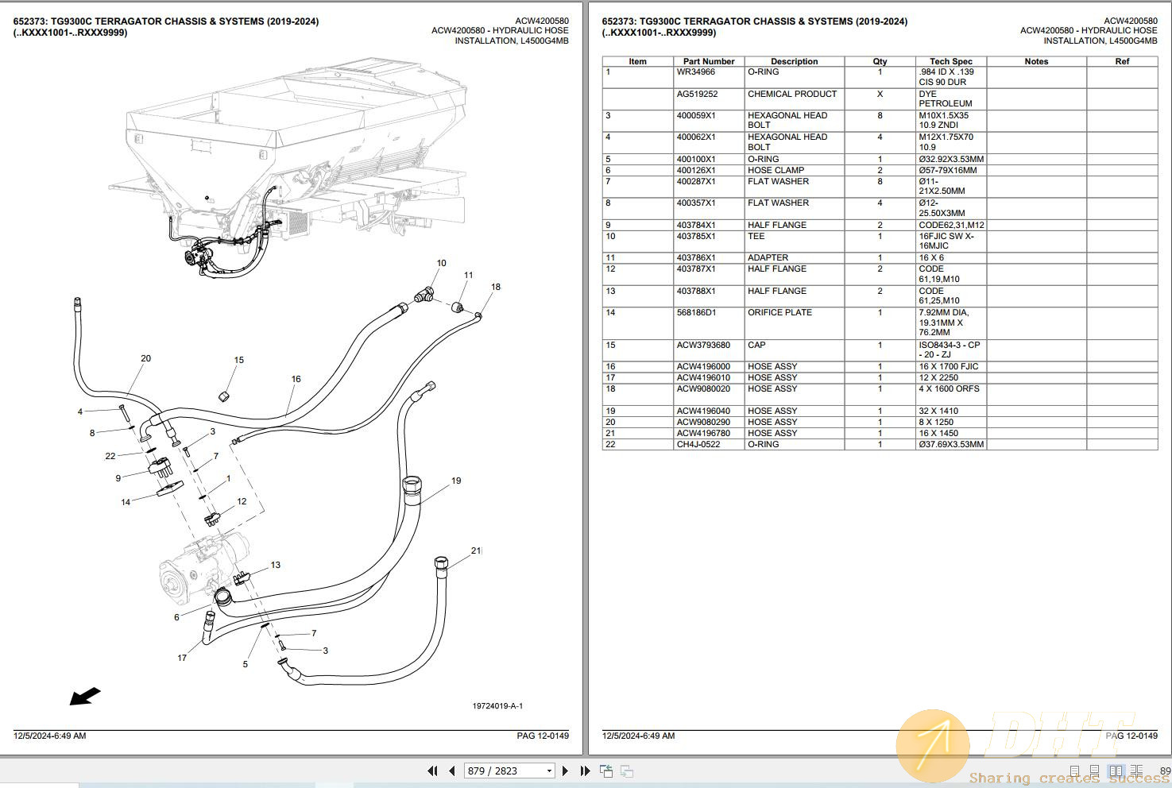Select part number 400357X1
The height and width of the screenshot is (788, 1172).
click(696, 203)
